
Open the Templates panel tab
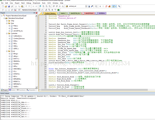point(31,90)
